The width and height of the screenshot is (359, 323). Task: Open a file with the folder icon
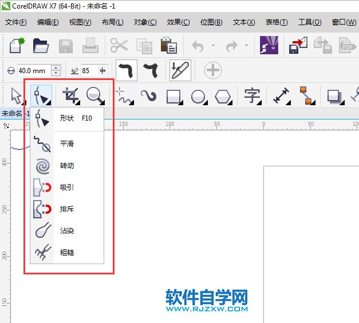coord(41,46)
